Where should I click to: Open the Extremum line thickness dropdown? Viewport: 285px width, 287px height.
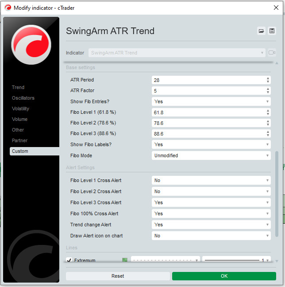click(236, 260)
